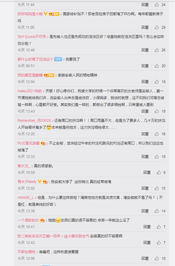Open 好好妈妈是大咖's user profile

click(30, 14)
